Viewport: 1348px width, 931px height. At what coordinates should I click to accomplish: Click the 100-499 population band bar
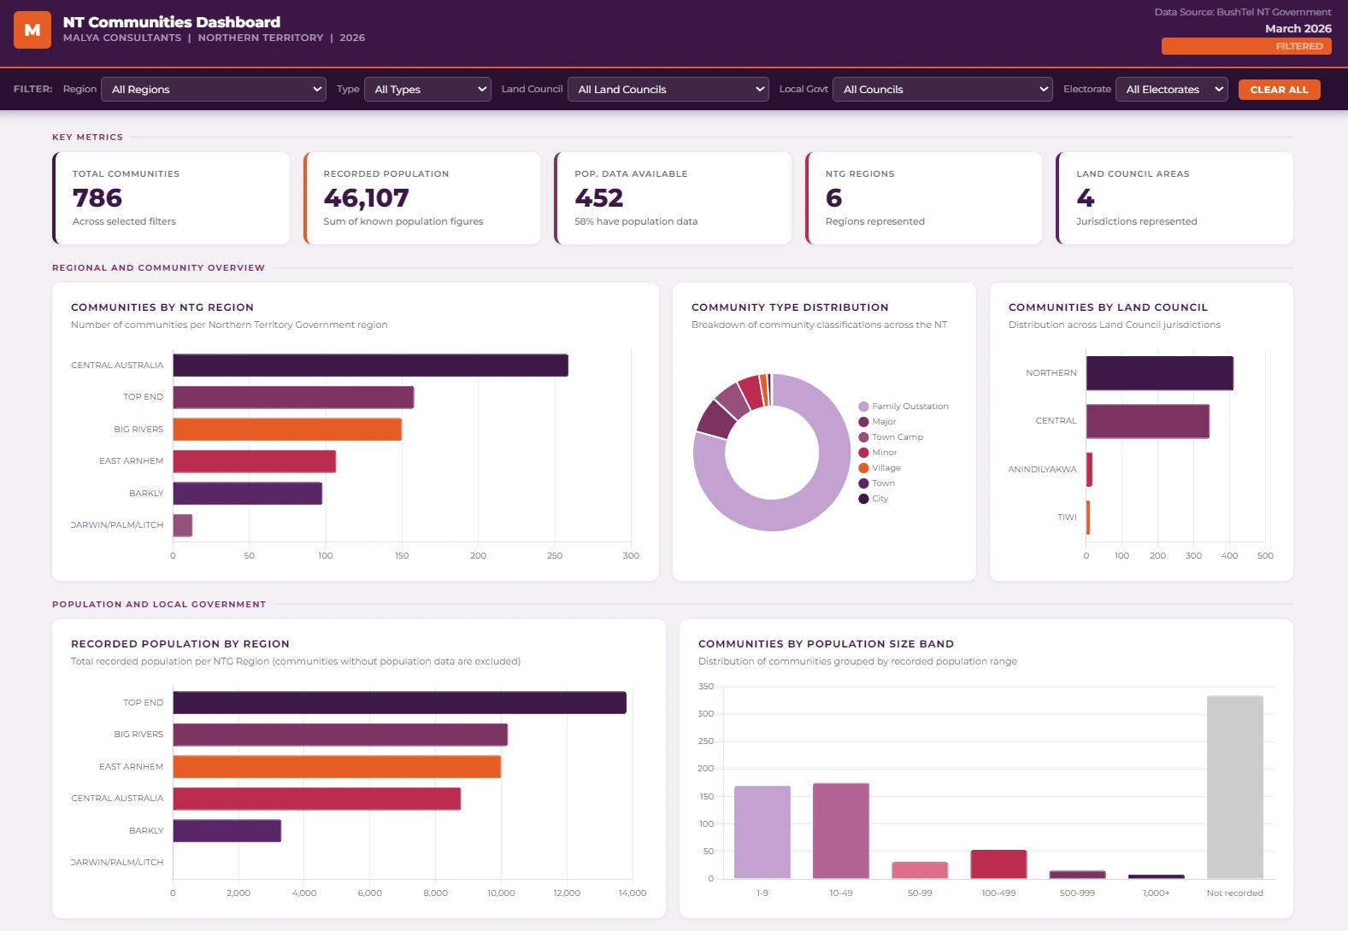click(x=998, y=864)
